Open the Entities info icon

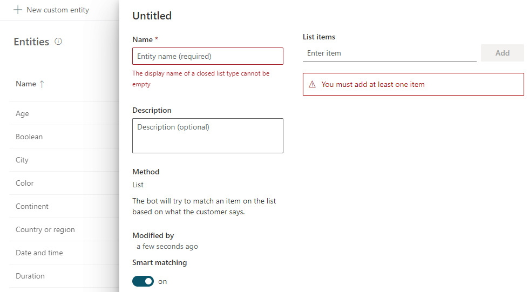(58, 42)
